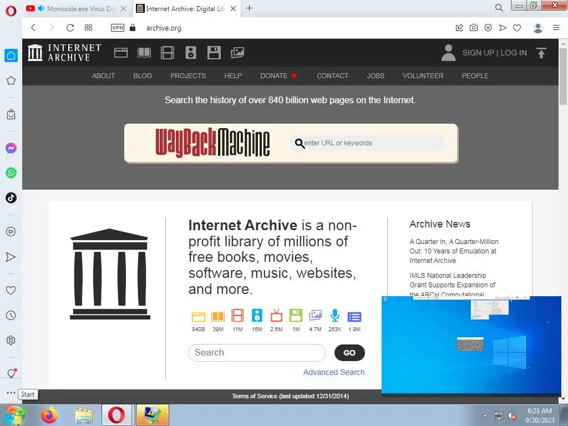Click the Wayback Machine logo
This screenshot has height=426, width=568.
(x=212, y=143)
